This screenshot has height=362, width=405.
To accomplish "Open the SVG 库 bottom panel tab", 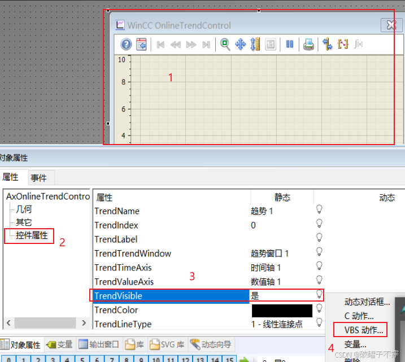I will click(x=167, y=344).
